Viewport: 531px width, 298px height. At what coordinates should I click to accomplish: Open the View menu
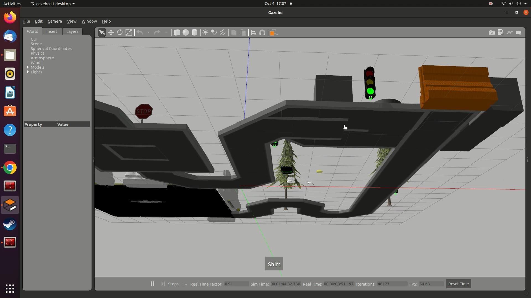click(72, 21)
